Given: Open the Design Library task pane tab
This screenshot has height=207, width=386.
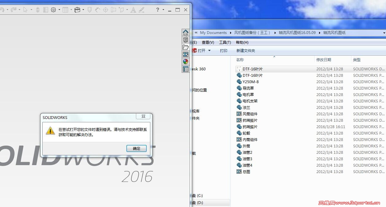Looking at the screenshot, I should [x=186, y=40].
